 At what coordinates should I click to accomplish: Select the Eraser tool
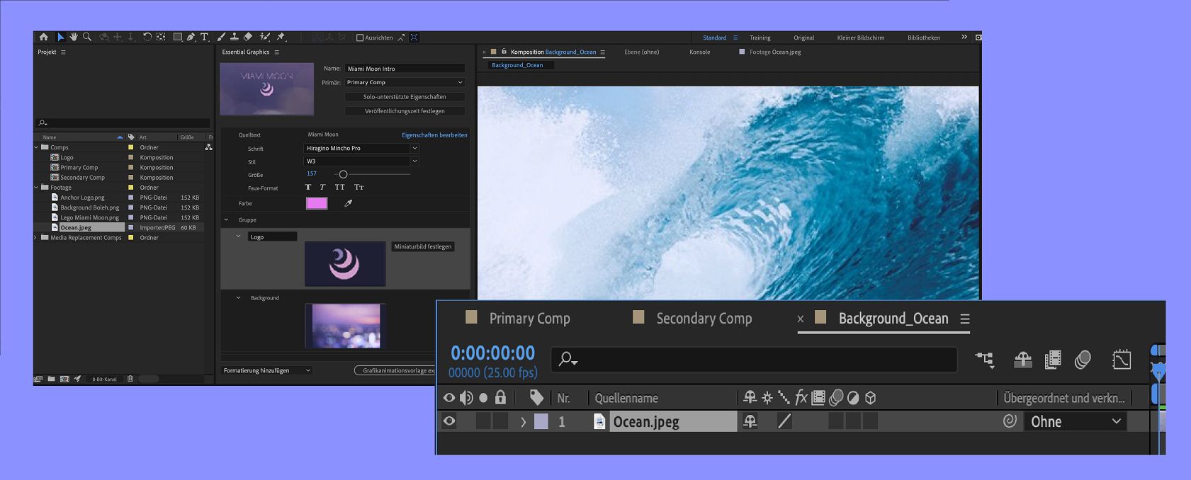pos(247,37)
